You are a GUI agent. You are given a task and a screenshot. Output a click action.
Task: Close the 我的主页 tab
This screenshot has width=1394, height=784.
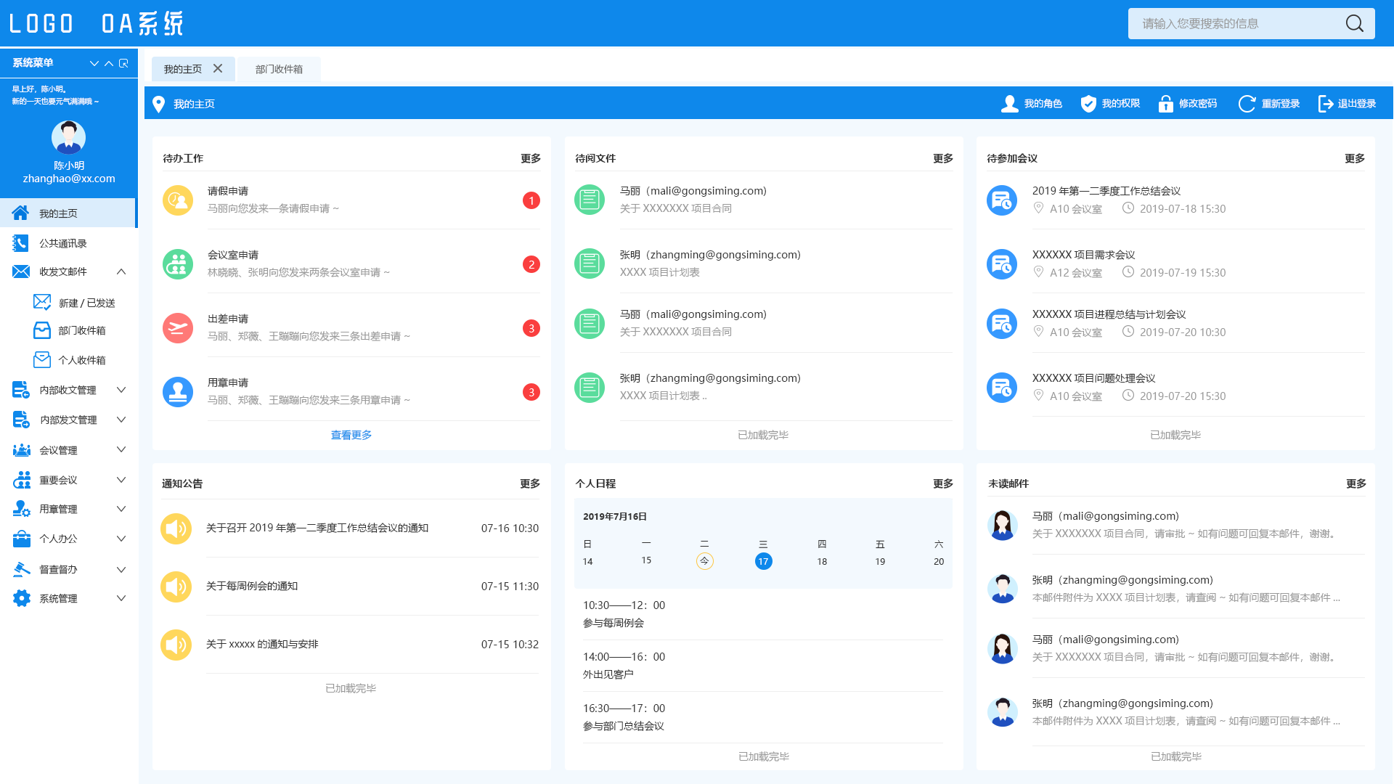click(x=218, y=68)
